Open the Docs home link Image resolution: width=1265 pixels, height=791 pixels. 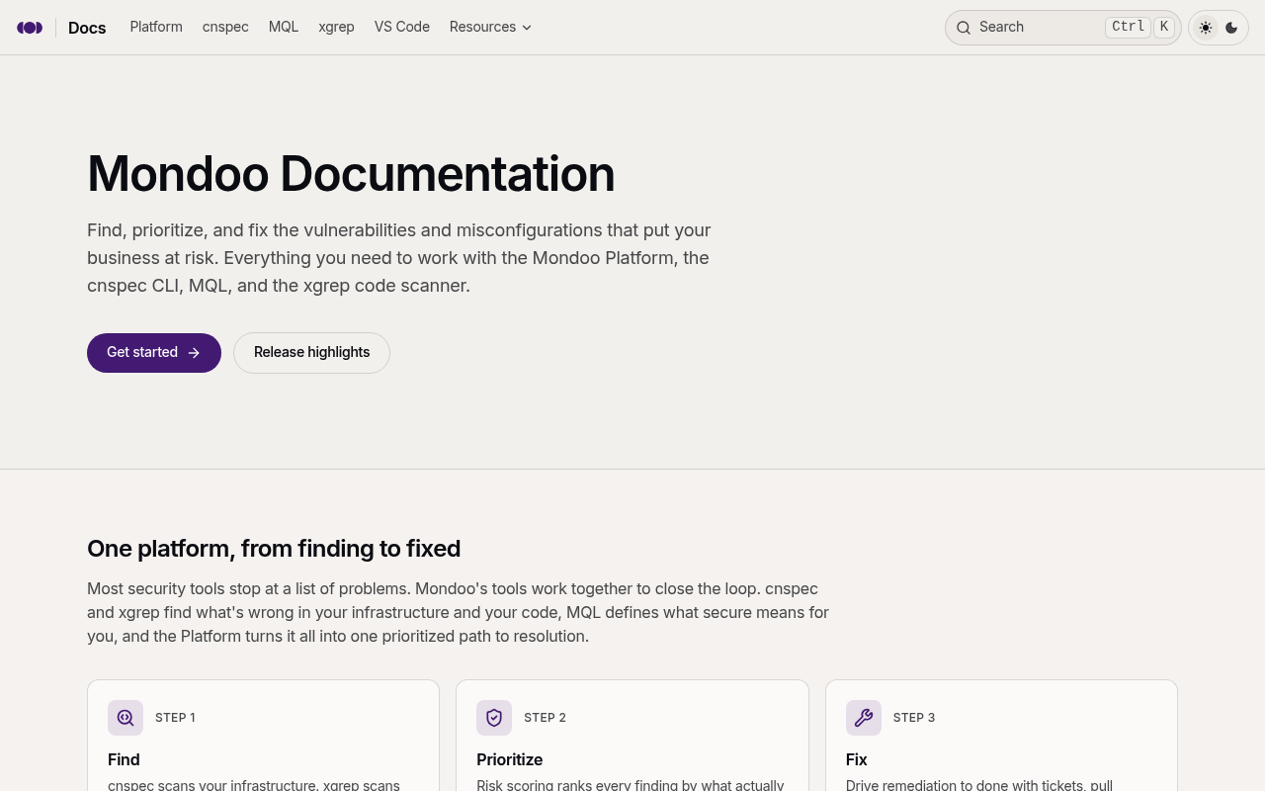[87, 28]
